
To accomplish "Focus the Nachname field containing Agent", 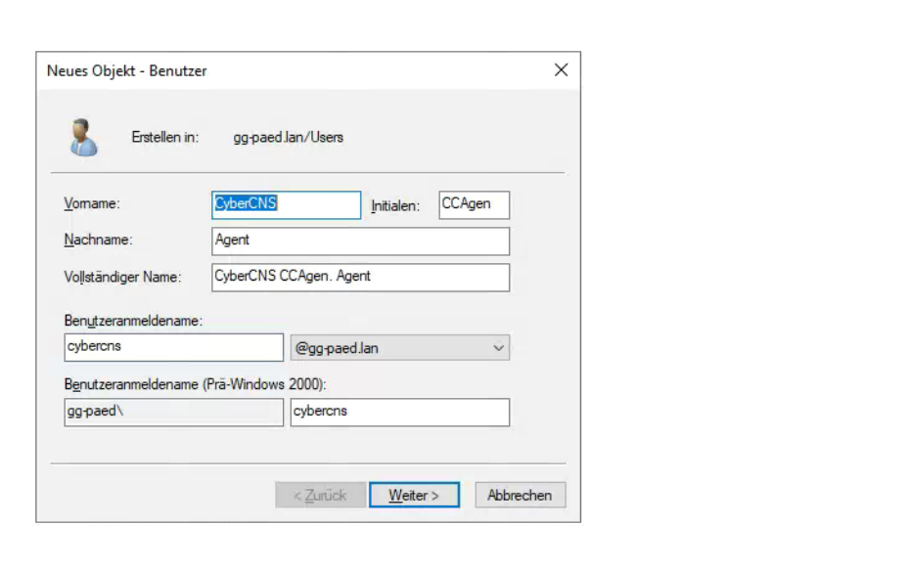I will point(360,241).
